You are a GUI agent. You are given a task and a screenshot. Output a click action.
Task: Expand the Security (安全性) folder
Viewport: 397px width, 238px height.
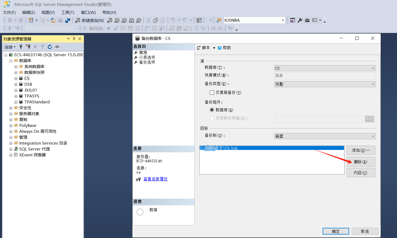pos(11,108)
